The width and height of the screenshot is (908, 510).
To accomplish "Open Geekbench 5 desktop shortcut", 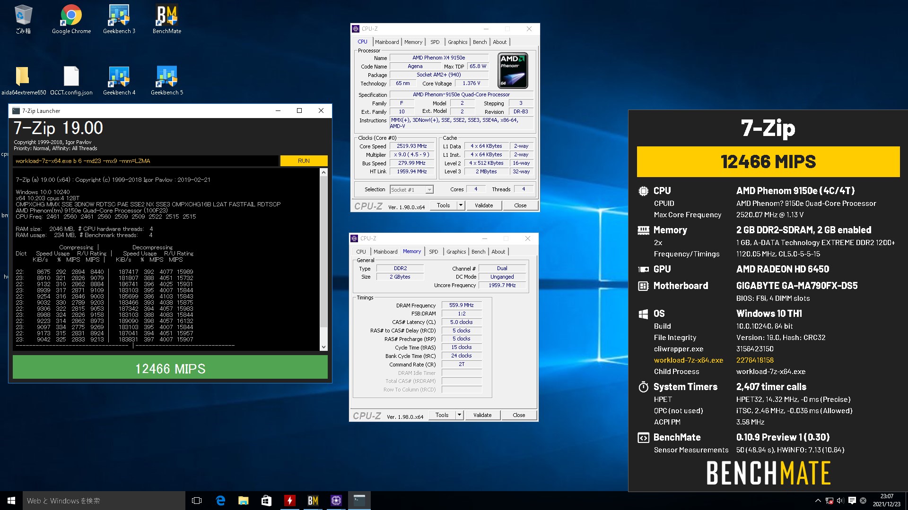I will (x=167, y=80).
